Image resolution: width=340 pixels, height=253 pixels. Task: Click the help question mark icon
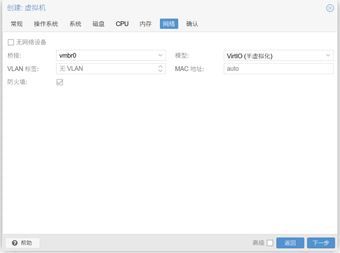[x=14, y=243]
